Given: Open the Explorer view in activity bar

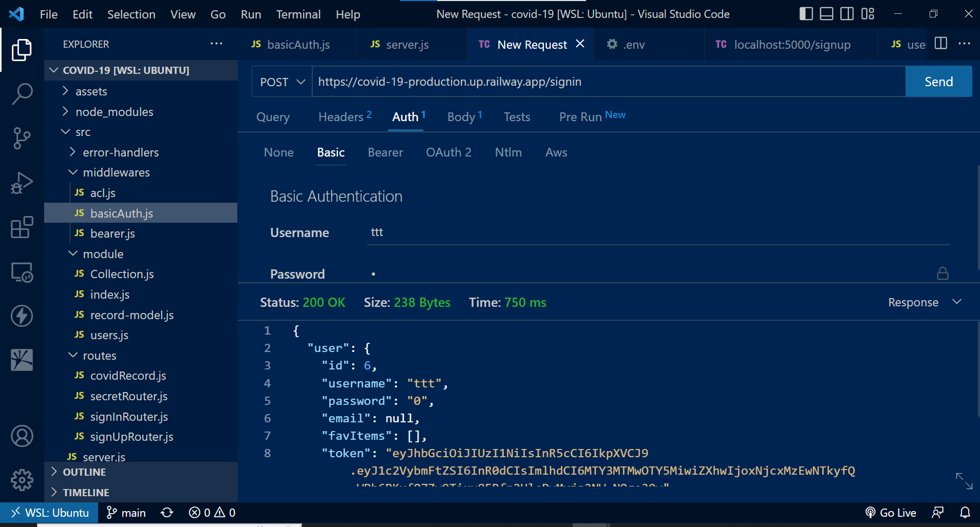Looking at the screenshot, I should (22, 50).
